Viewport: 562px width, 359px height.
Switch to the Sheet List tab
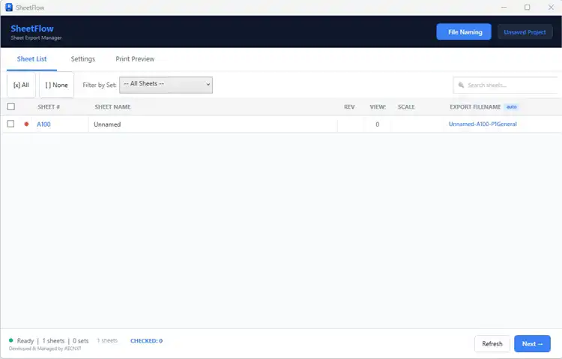point(32,58)
